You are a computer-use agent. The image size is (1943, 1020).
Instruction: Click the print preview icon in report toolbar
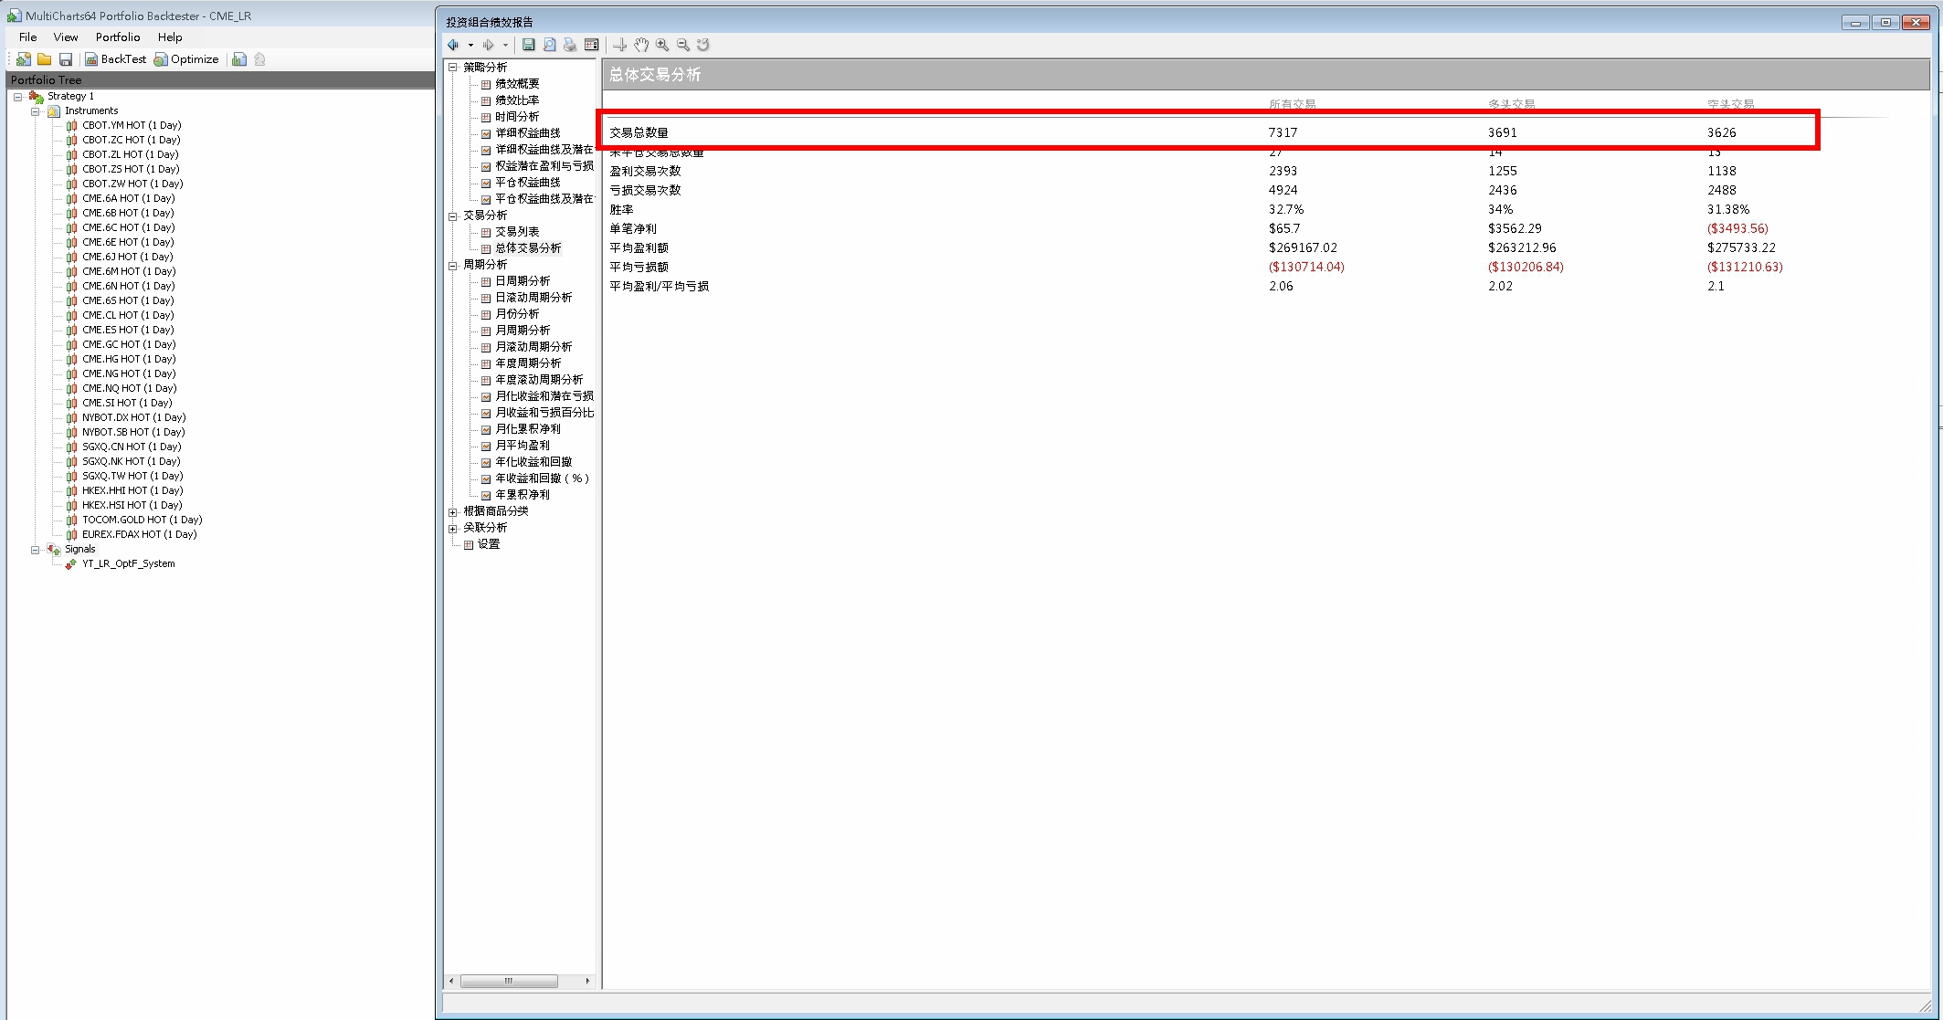tap(550, 45)
